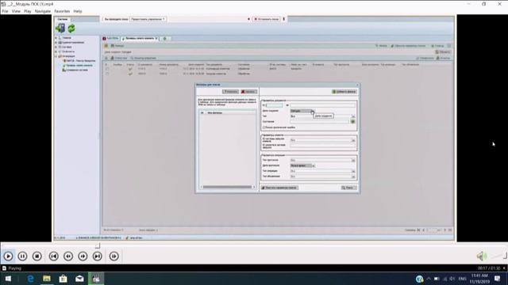Open Mail app from taskbar

click(x=79, y=279)
